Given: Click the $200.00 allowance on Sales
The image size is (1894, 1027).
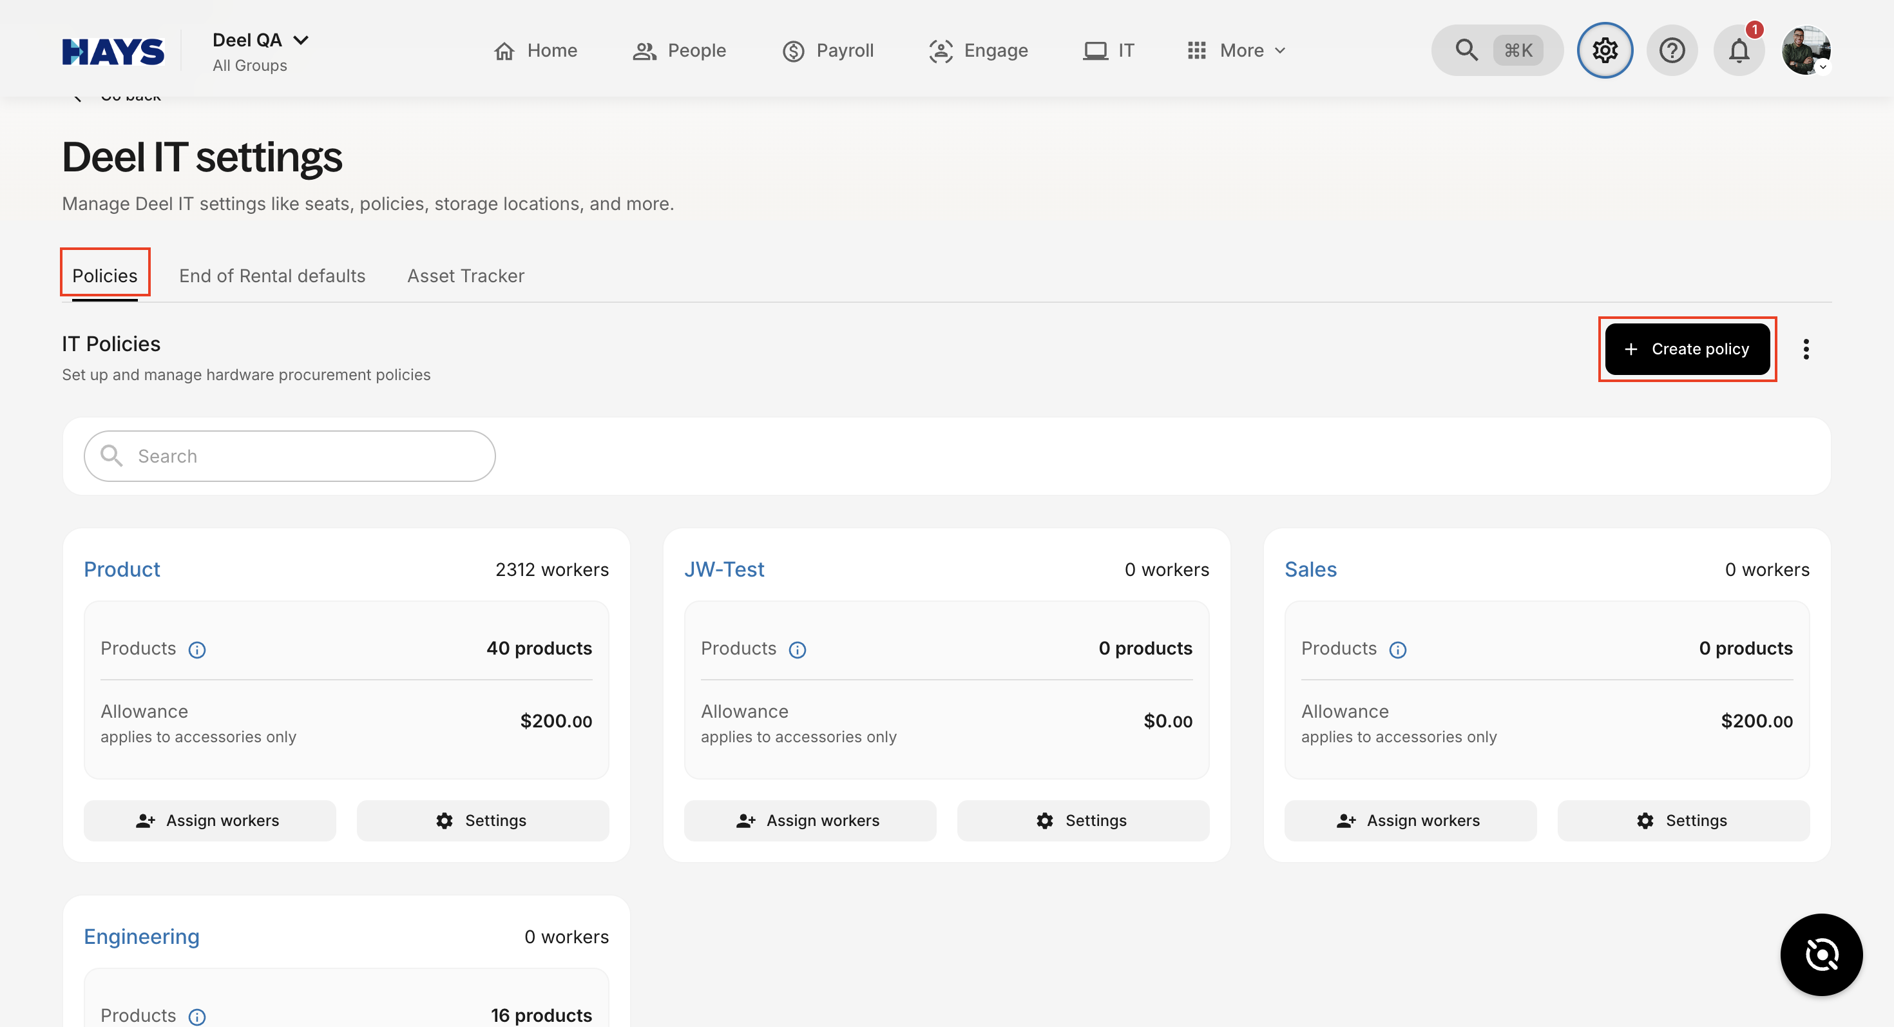Looking at the screenshot, I should (x=1757, y=721).
